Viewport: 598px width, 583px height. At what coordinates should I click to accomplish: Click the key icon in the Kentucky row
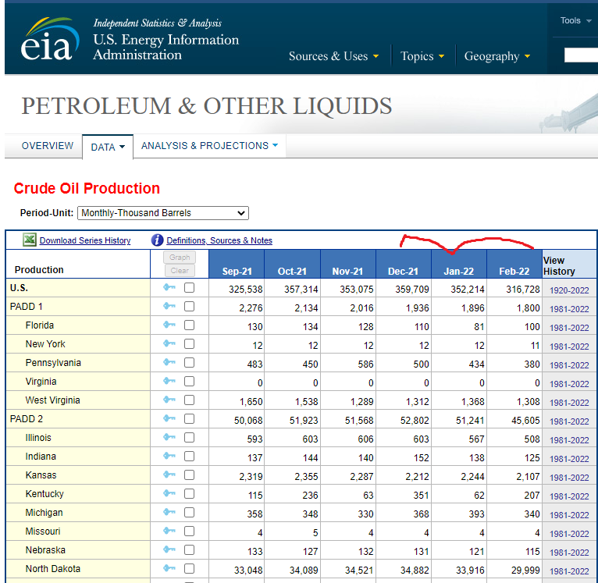169,493
